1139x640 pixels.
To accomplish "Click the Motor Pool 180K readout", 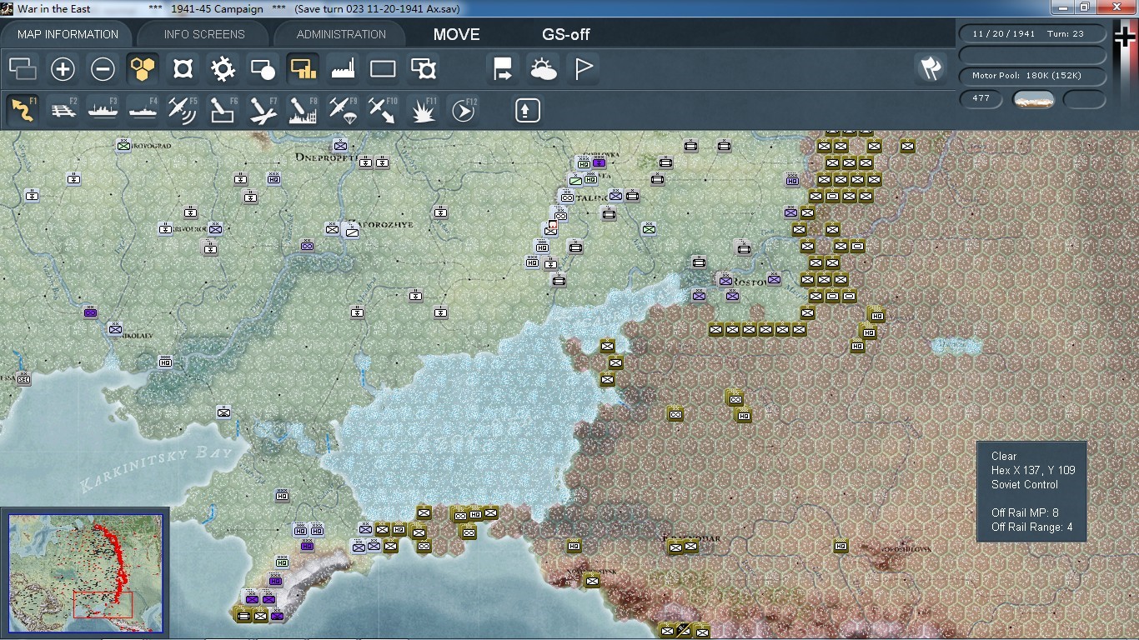I will point(1032,76).
